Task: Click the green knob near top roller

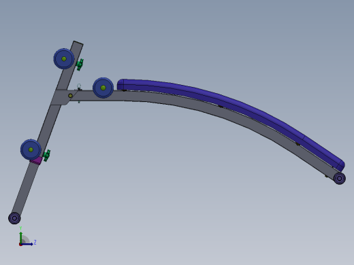Action: point(80,65)
